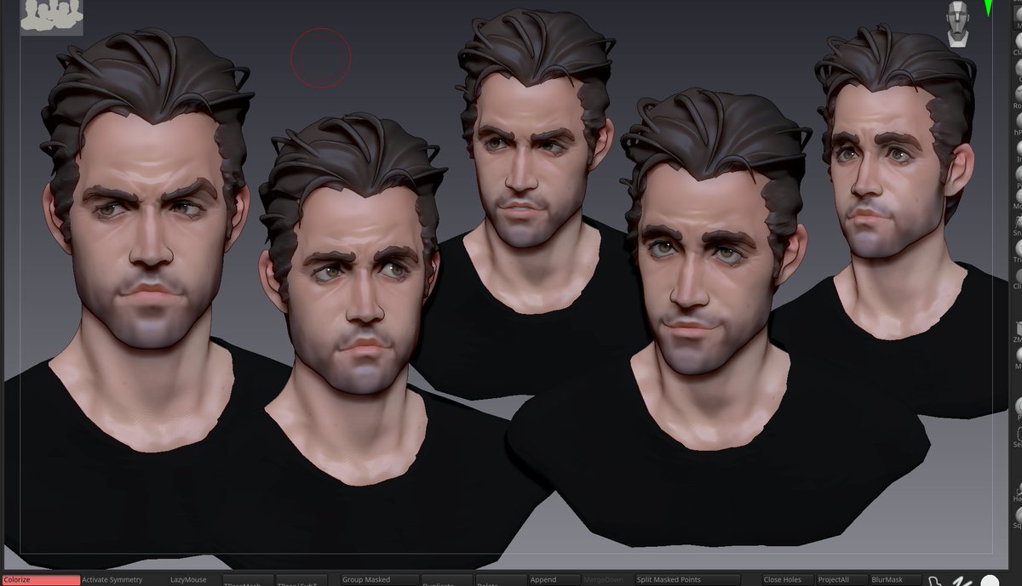Viewport: 1022px width, 586px height.
Task: Select the freehand stroke icon in the bottom bar
Action: tap(962, 581)
